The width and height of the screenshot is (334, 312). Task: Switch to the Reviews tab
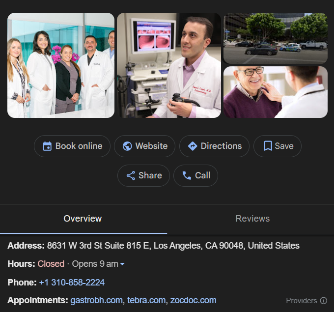point(252,219)
